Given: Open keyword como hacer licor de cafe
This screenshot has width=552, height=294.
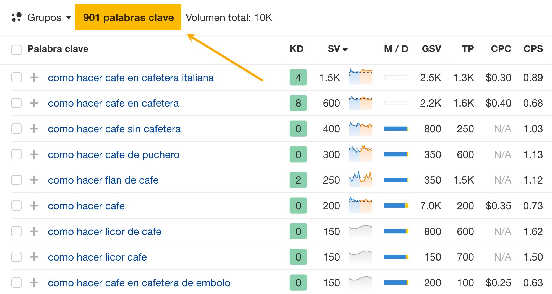Looking at the screenshot, I should click(105, 231).
